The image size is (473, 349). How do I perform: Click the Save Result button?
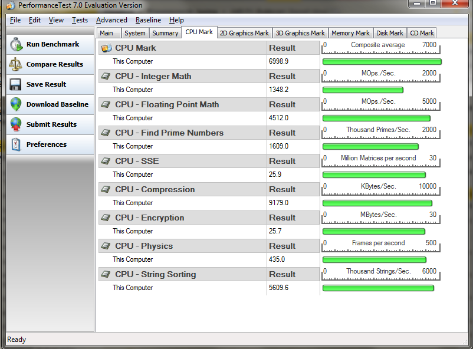pyautogui.click(x=50, y=84)
